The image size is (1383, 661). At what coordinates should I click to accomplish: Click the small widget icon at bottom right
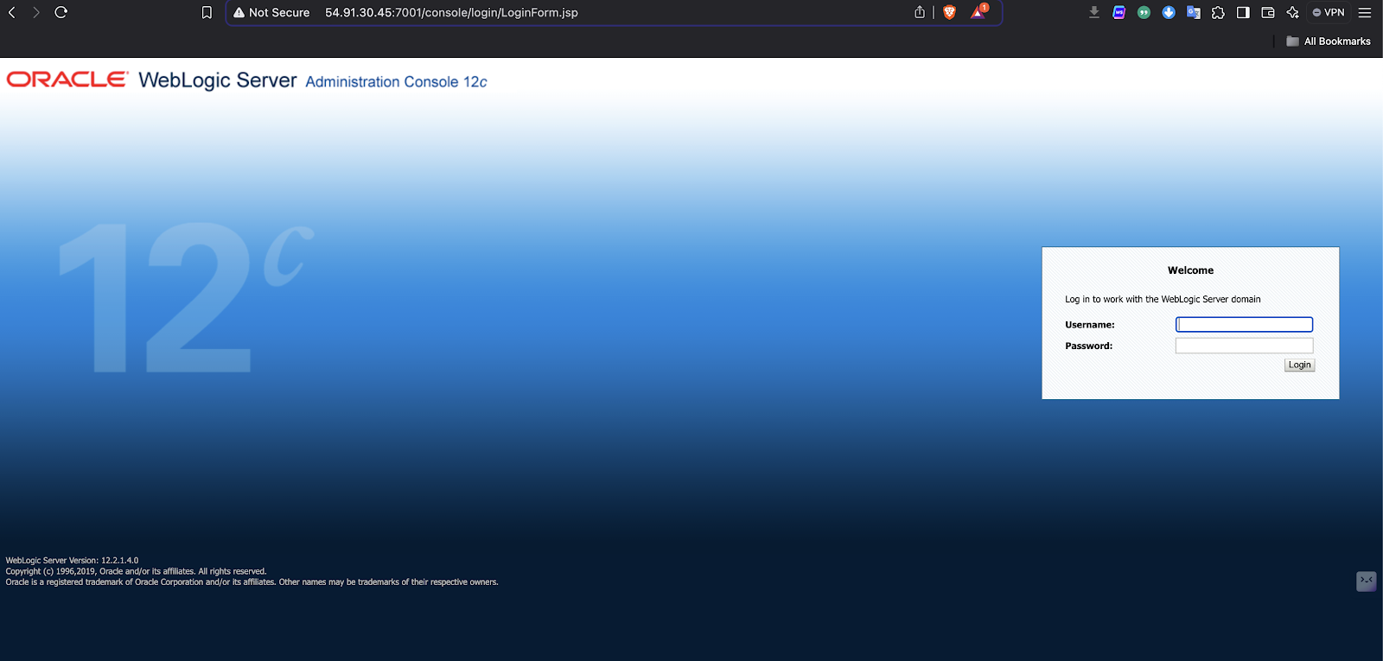pyautogui.click(x=1366, y=581)
